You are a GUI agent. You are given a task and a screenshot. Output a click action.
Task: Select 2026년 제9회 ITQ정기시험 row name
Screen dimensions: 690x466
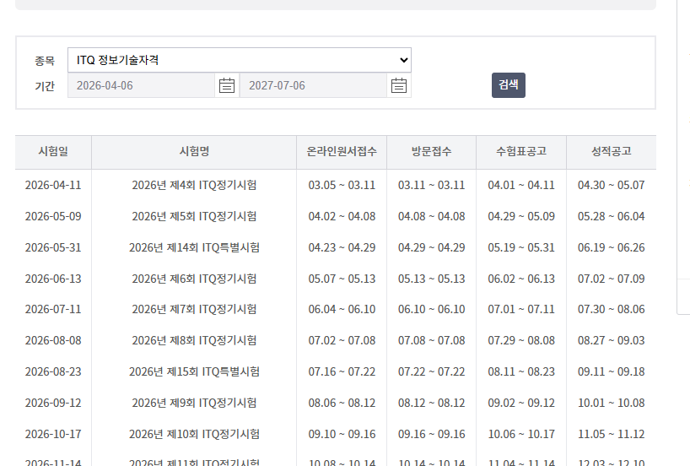tap(194, 403)
